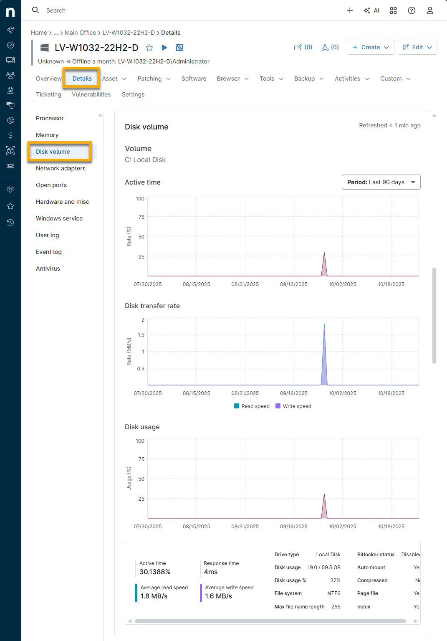This screenshot has height=641, width=447.
Task: Open the Period: Last 90 days dropdown
Action: pyautogui.click(x=381, y=182)
